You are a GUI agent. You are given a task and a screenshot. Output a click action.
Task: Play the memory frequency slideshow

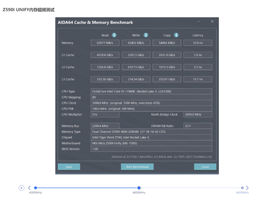[21, 188]
